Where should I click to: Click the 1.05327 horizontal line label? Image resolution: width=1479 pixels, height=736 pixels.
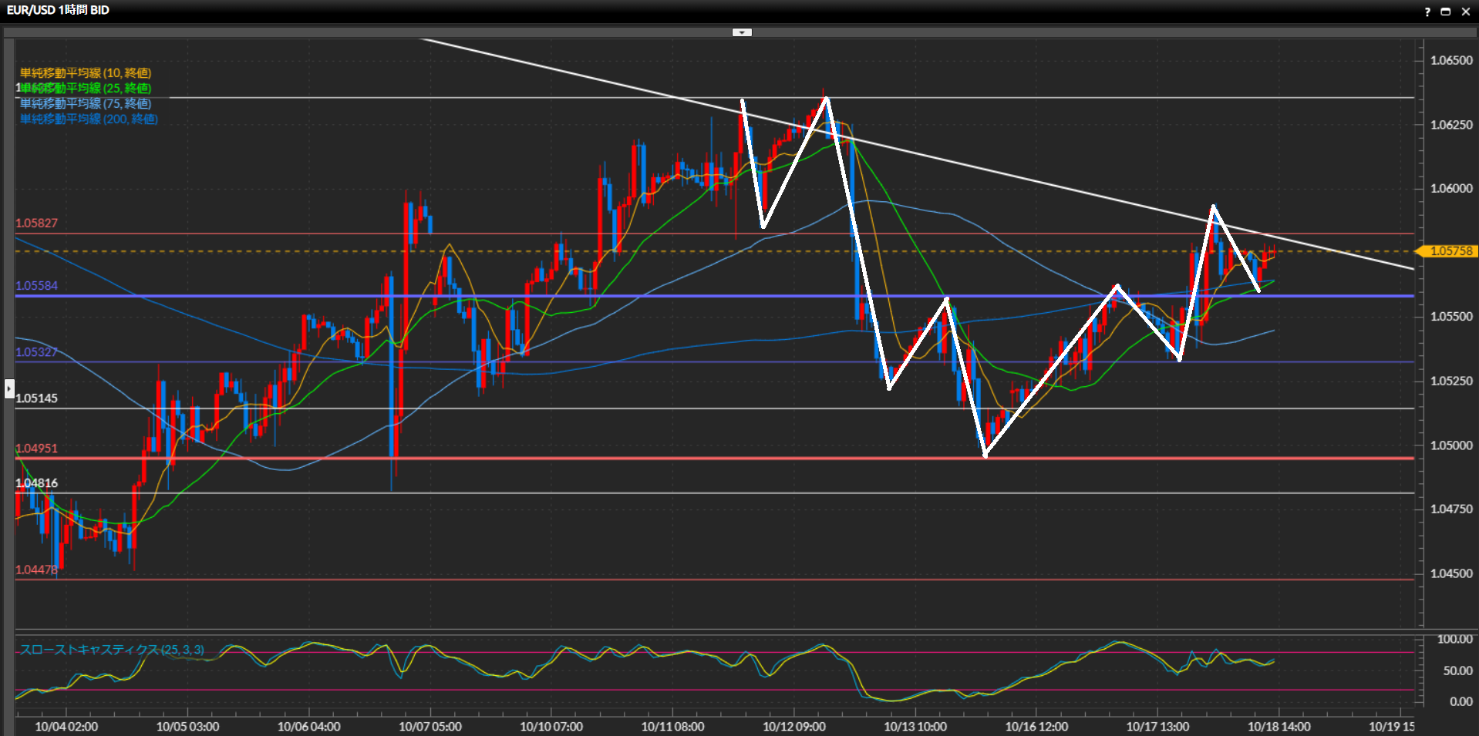coord(36,352)
